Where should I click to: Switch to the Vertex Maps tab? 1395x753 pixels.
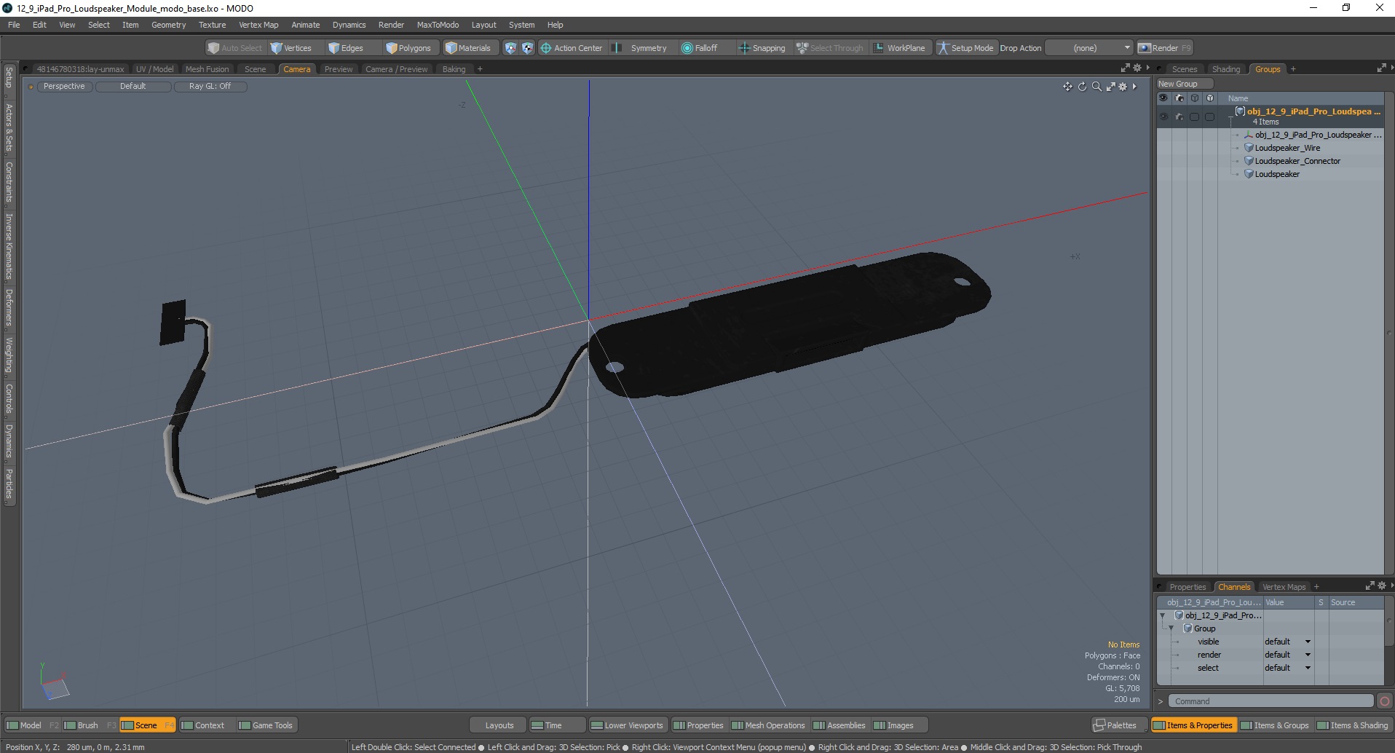pos(1284,587)
